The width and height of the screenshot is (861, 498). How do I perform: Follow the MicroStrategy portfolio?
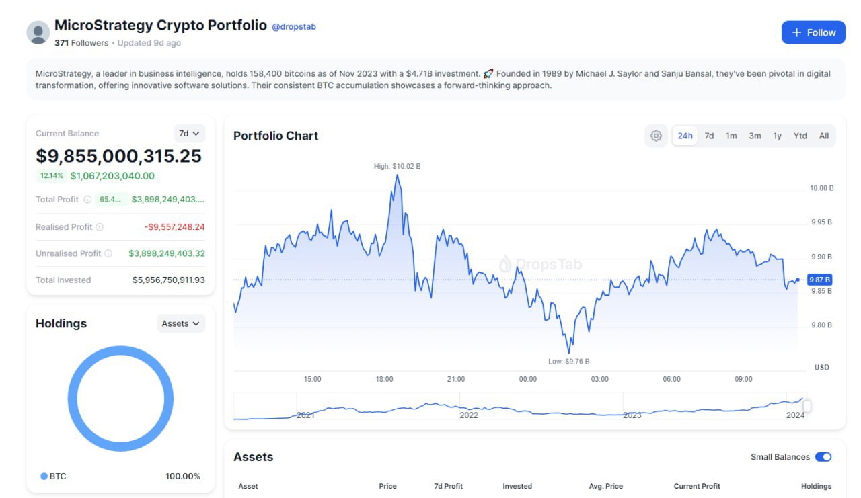click(813, 32)
